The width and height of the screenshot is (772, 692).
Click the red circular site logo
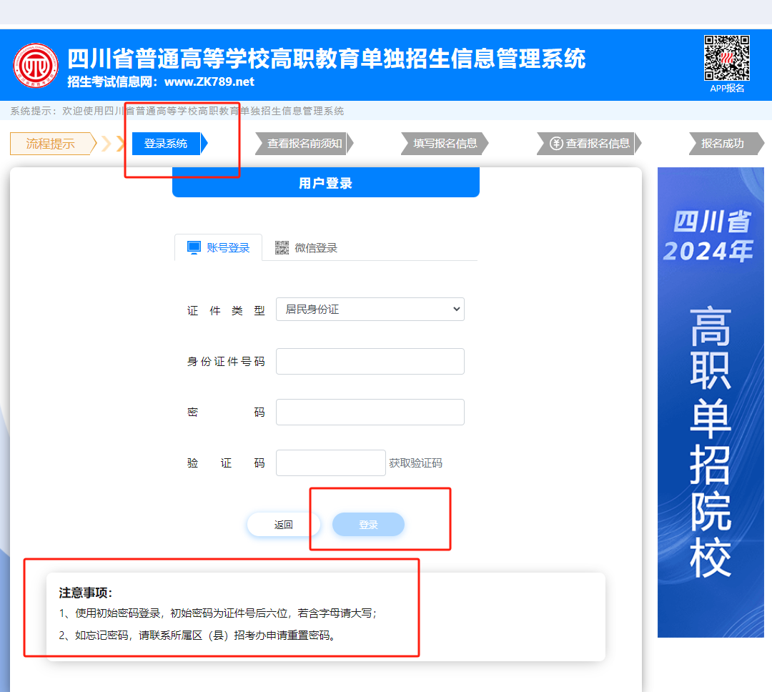[x=36, y=66]
